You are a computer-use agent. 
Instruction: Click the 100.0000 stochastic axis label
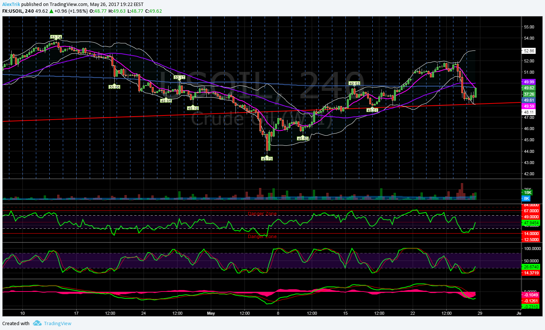point(532,248)
